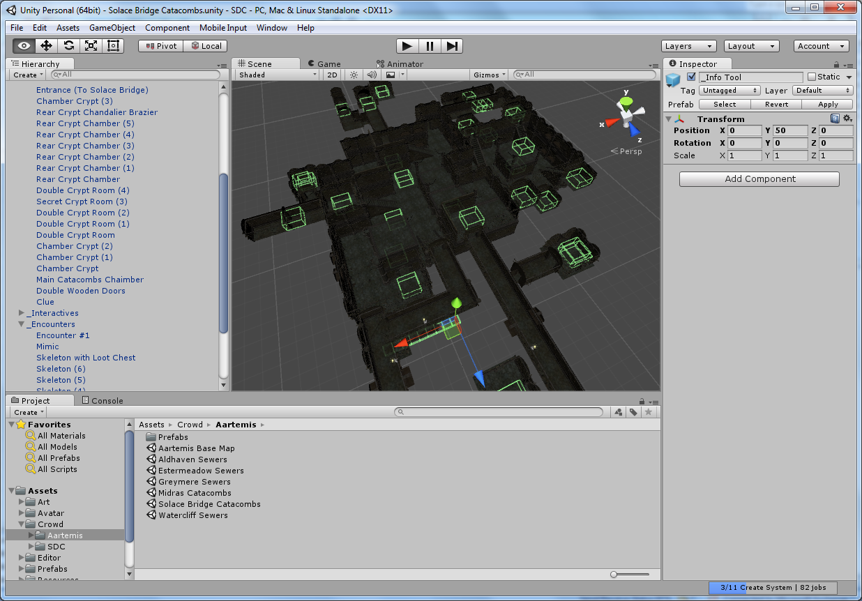Toggle scene audio speaker icon

[372, 75]
